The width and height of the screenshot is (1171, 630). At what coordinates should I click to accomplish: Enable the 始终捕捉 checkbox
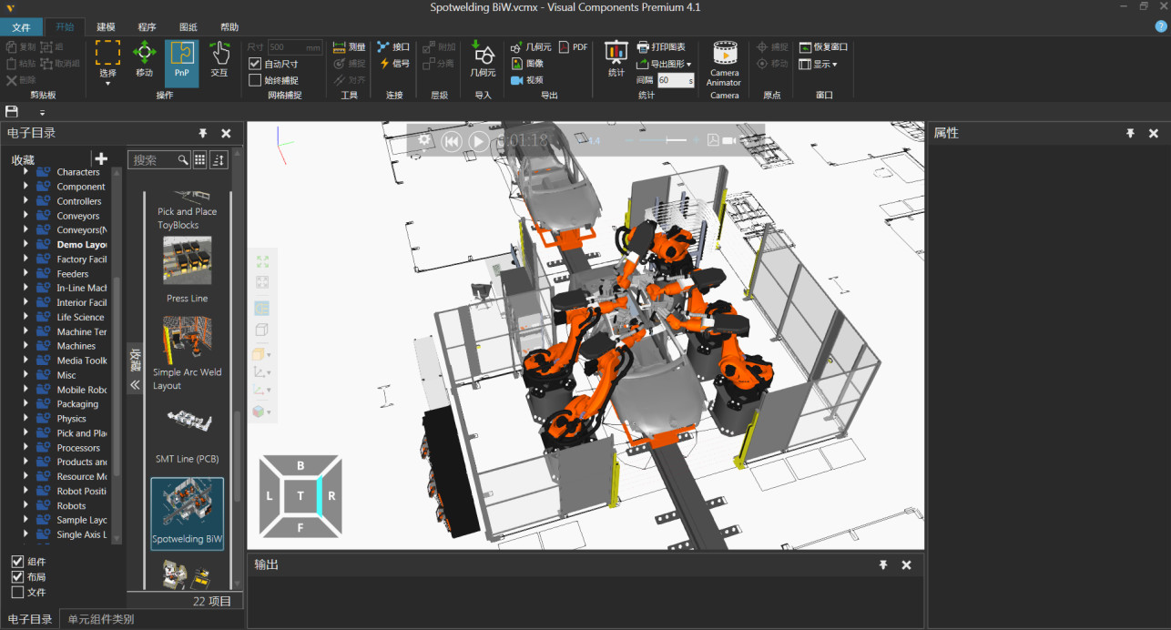(256, 80)
